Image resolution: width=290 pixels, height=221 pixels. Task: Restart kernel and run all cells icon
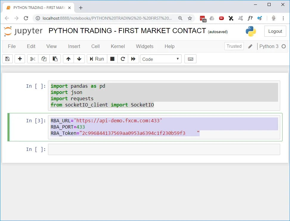[133, 59]
